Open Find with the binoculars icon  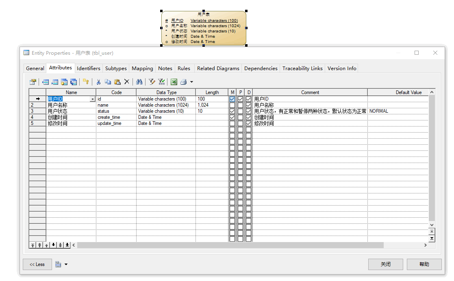pos(139,82)
